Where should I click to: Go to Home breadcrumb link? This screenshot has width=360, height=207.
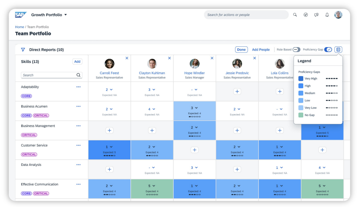[20, 27]
